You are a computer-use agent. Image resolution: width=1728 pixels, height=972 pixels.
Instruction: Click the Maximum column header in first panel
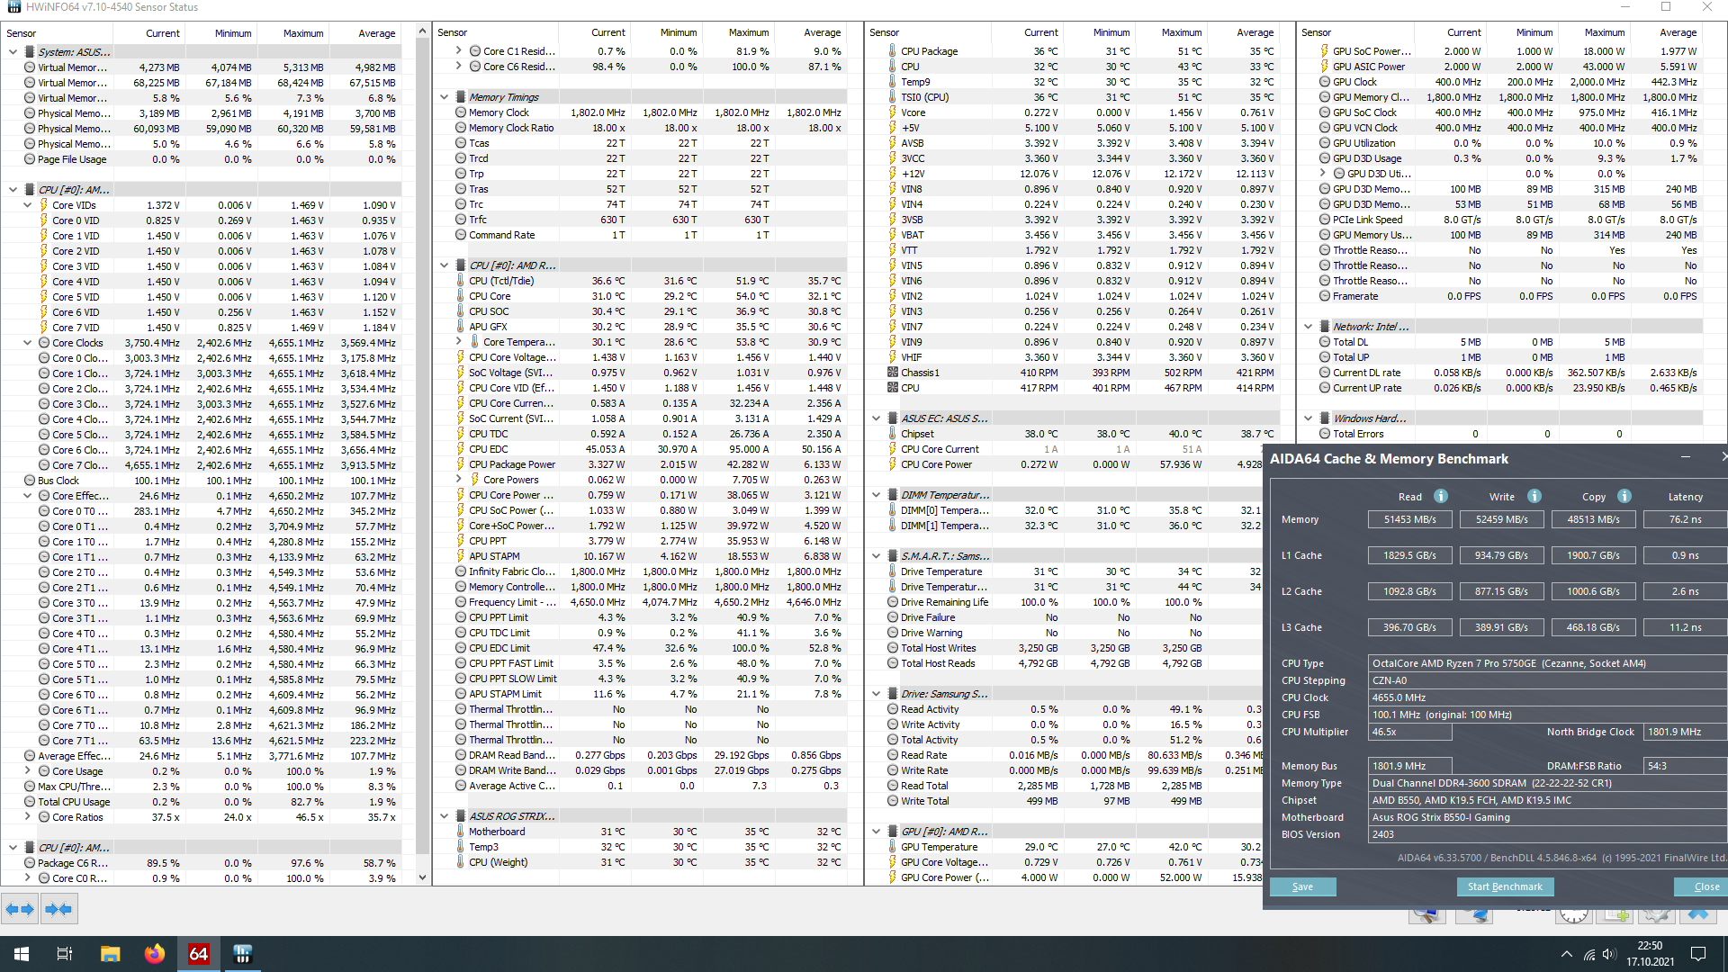pos(303,33)
